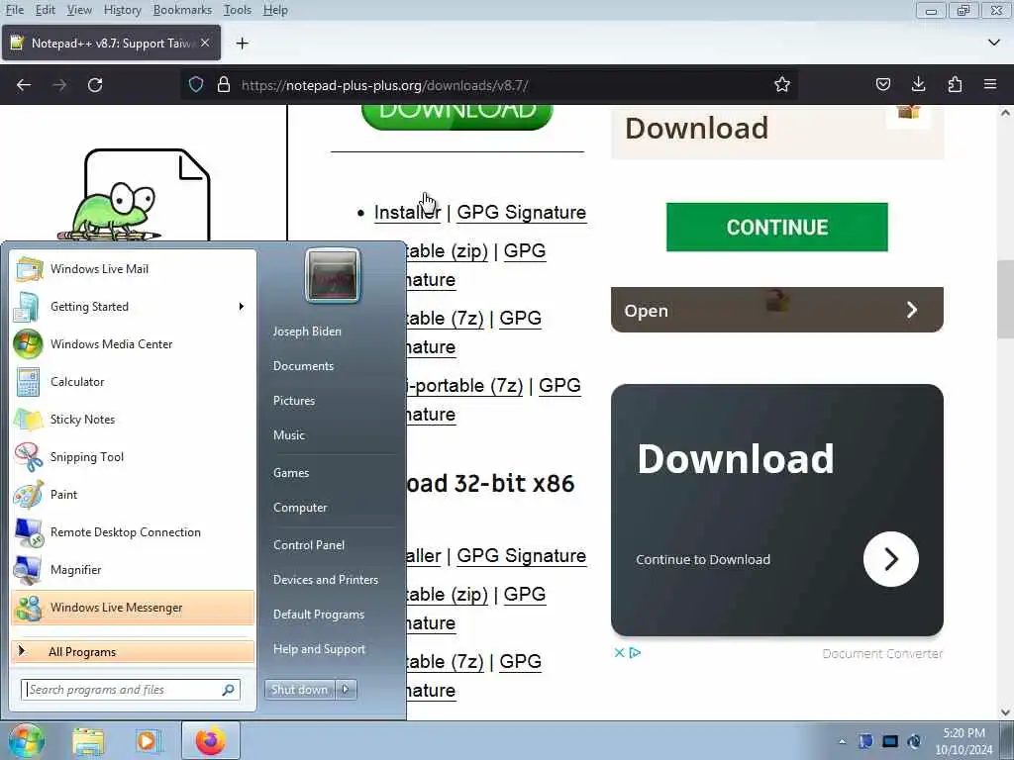The image size is (1014, 760).
Task: Open the Bookmarks menu
Action: (x=182, y=10)
